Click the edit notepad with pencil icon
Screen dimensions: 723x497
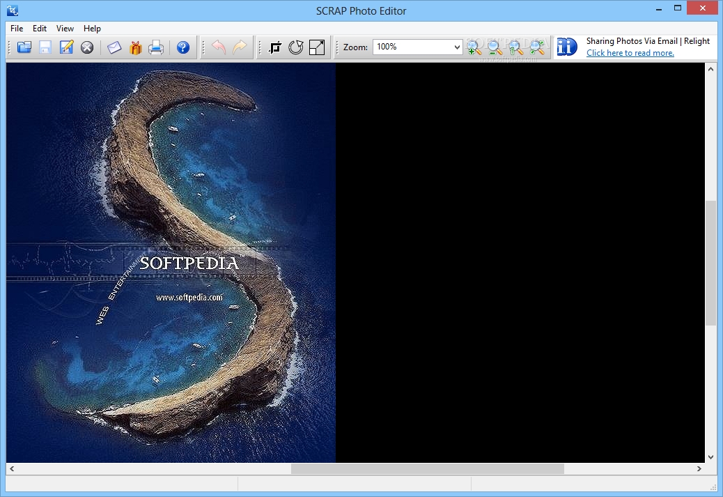point(66,47)
